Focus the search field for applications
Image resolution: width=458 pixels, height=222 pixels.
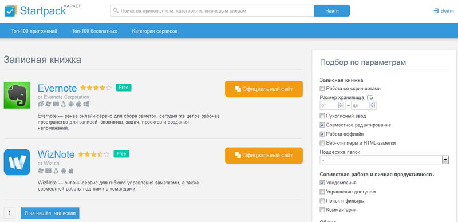212,10
